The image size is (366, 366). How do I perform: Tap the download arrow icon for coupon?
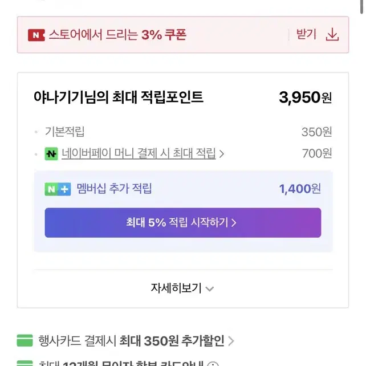[332, 35]
